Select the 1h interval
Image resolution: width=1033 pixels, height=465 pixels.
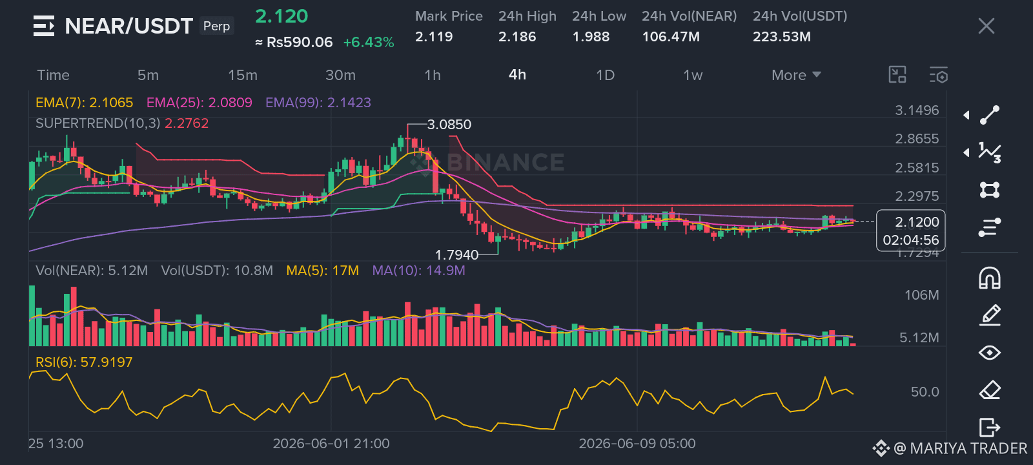(433, 75)
